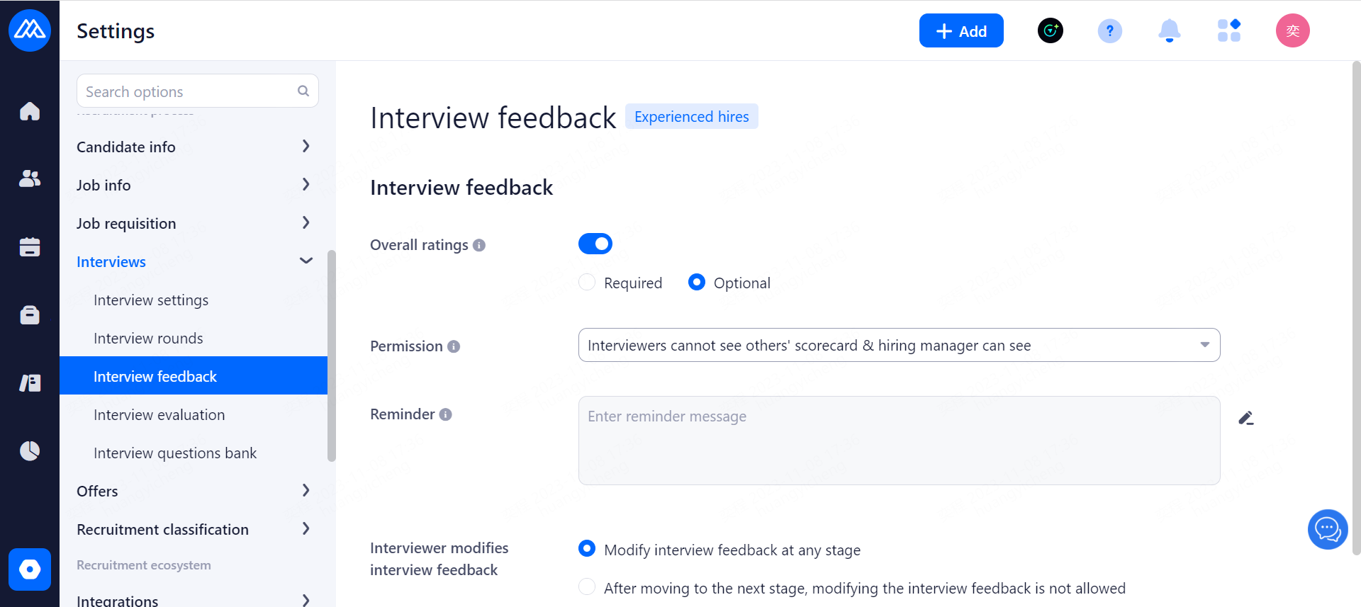
Task: Go to Interview rounds settings
Action: [x=148, y=339]
